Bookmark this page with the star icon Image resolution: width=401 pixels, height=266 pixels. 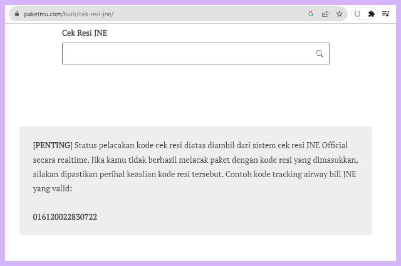point(340,14)
